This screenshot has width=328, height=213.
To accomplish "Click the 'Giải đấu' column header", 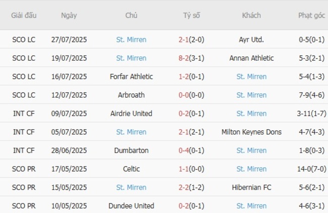I will 24,15.
